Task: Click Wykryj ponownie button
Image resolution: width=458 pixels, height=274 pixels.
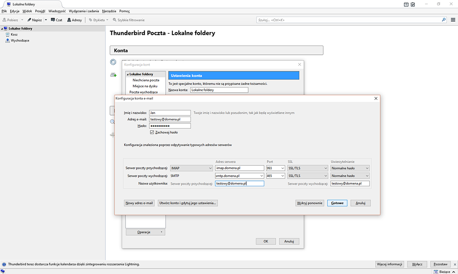Action: click(x=310, y=203)
